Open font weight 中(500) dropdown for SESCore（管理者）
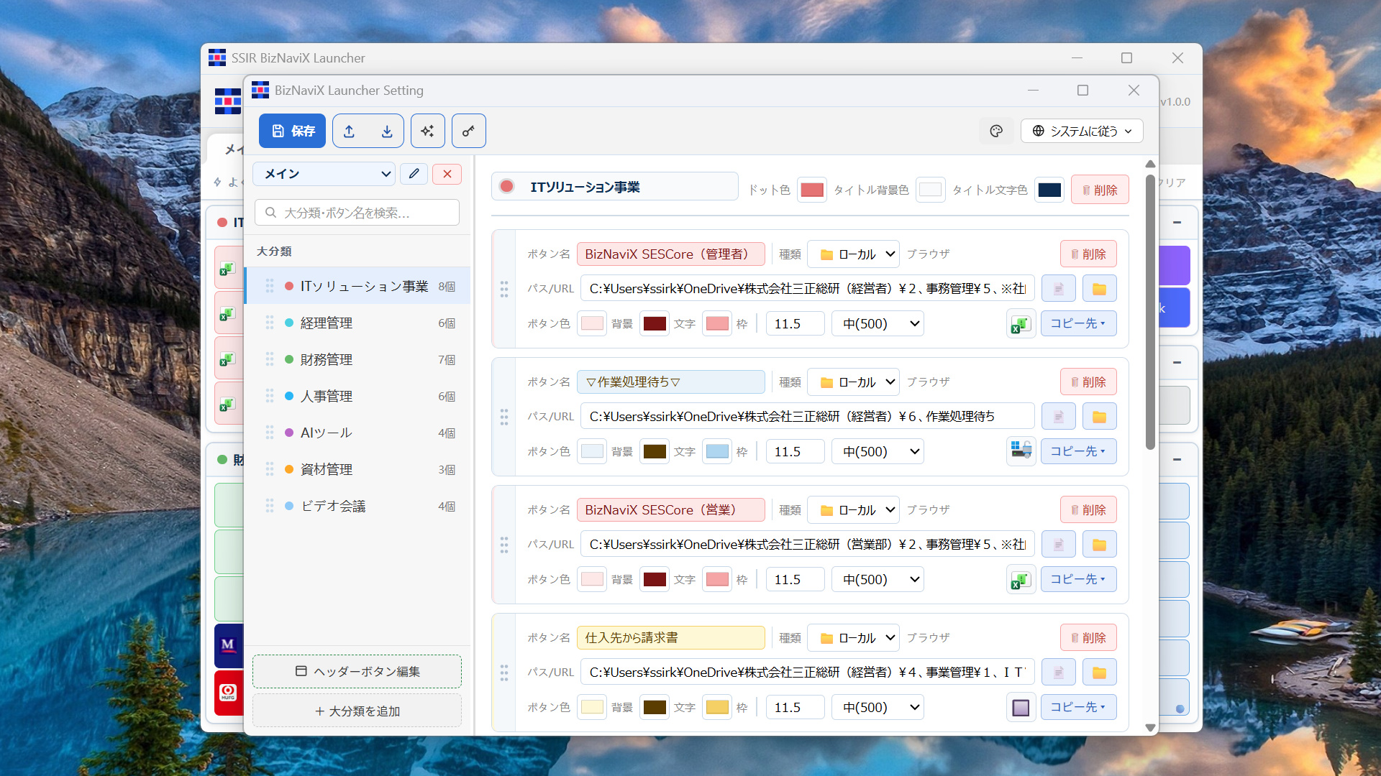Screen dimensions: 1381x776 tap(878, 323)
